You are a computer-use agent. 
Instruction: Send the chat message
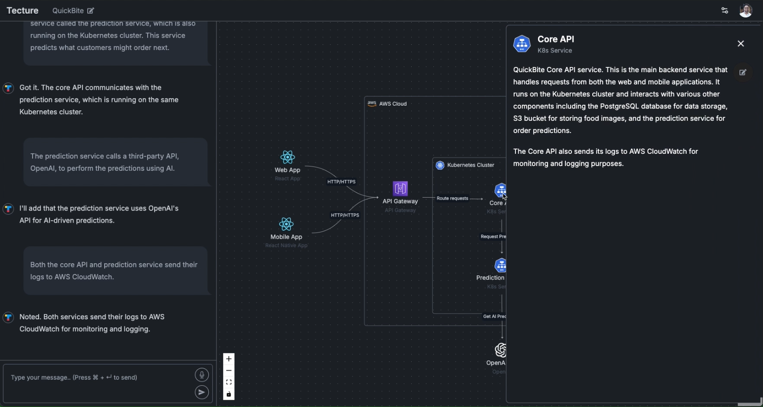point(202,392)
